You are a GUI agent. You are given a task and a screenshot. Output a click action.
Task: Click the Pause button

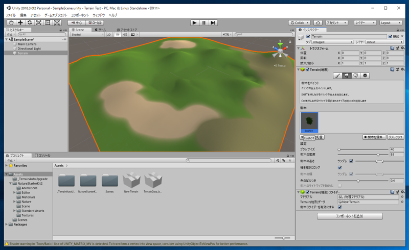pyautogui.click(x=203, y=22)
